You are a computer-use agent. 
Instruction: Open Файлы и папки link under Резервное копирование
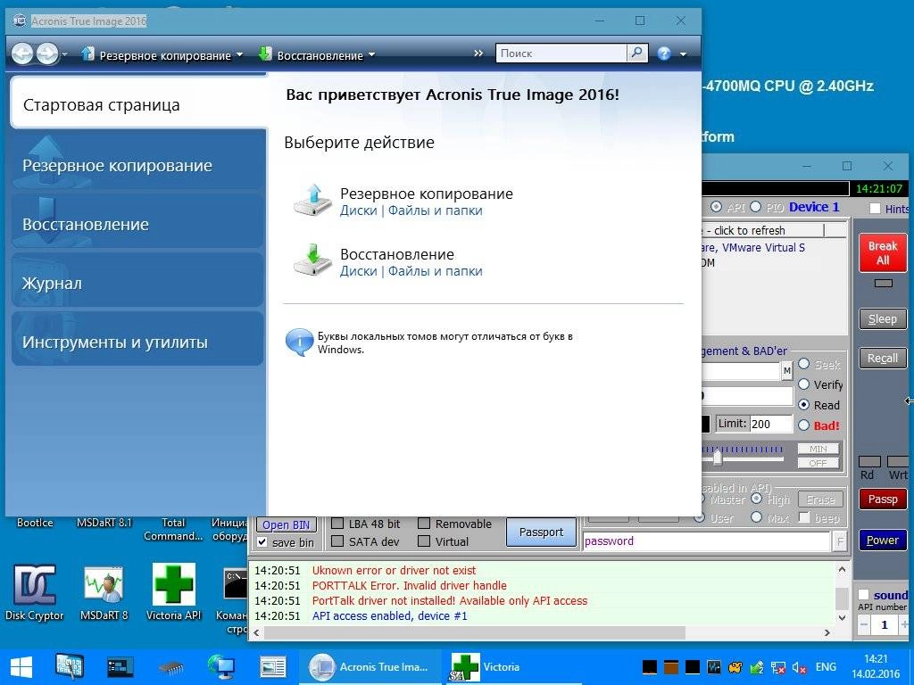[x=436, y=210]
